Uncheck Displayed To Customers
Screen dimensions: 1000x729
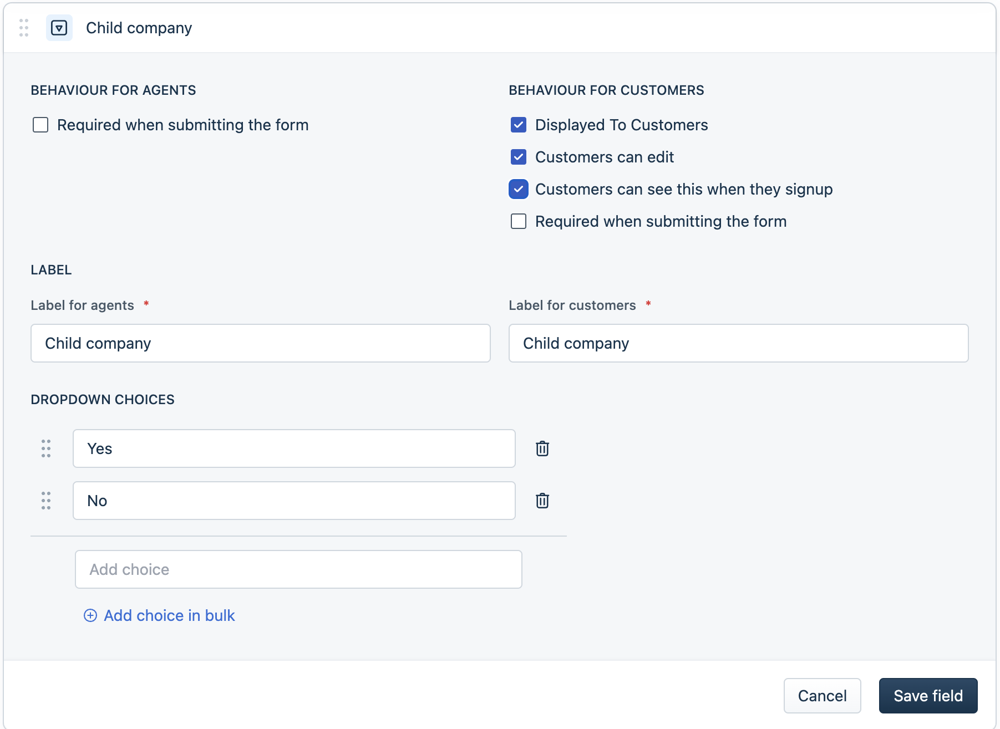point(519,125)
